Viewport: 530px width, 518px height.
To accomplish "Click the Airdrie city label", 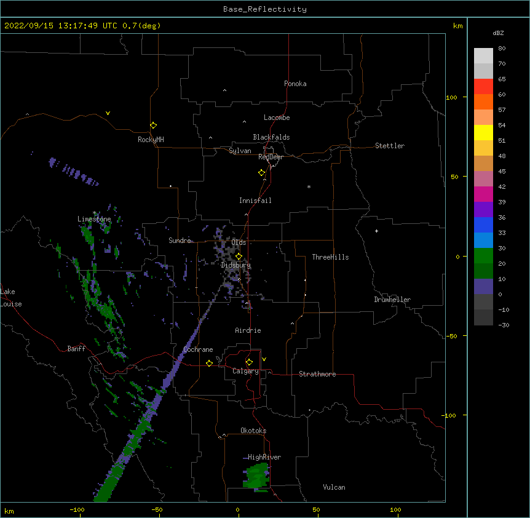I will click(248, 330).
